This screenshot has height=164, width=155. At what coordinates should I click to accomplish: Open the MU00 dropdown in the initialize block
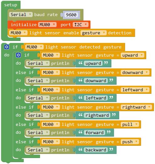47,25
